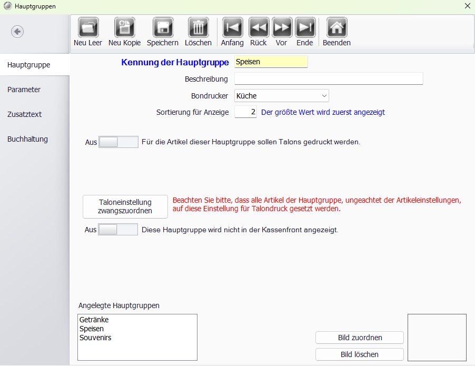Screen dimensions: 475x366
Task: Click the Neu Leer folder icon
Action: click(88, 27)
